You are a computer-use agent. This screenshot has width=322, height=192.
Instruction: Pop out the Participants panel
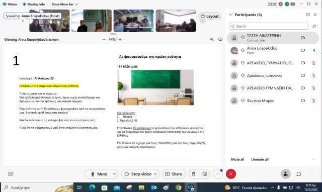[308, 15]
